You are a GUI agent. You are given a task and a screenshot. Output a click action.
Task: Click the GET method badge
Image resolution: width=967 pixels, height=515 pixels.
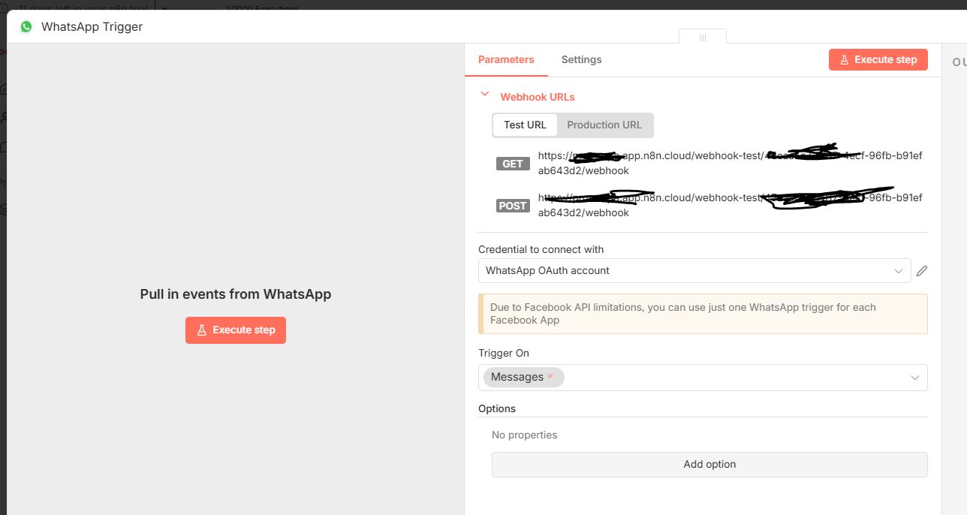click(x=513, y=164)
